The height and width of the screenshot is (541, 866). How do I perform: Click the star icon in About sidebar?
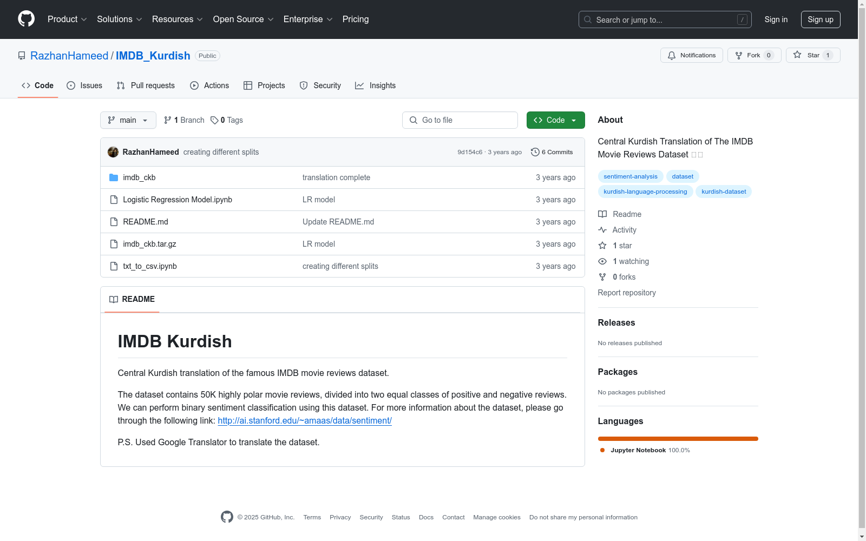(602, 246)
